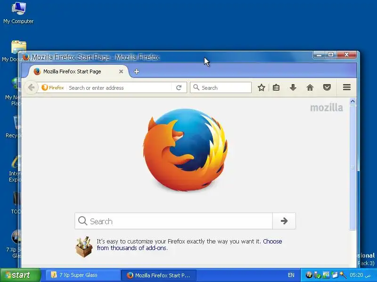Open the Windows start menu
The width and height of the screenshot is (377, 282).
pos(20,275)
